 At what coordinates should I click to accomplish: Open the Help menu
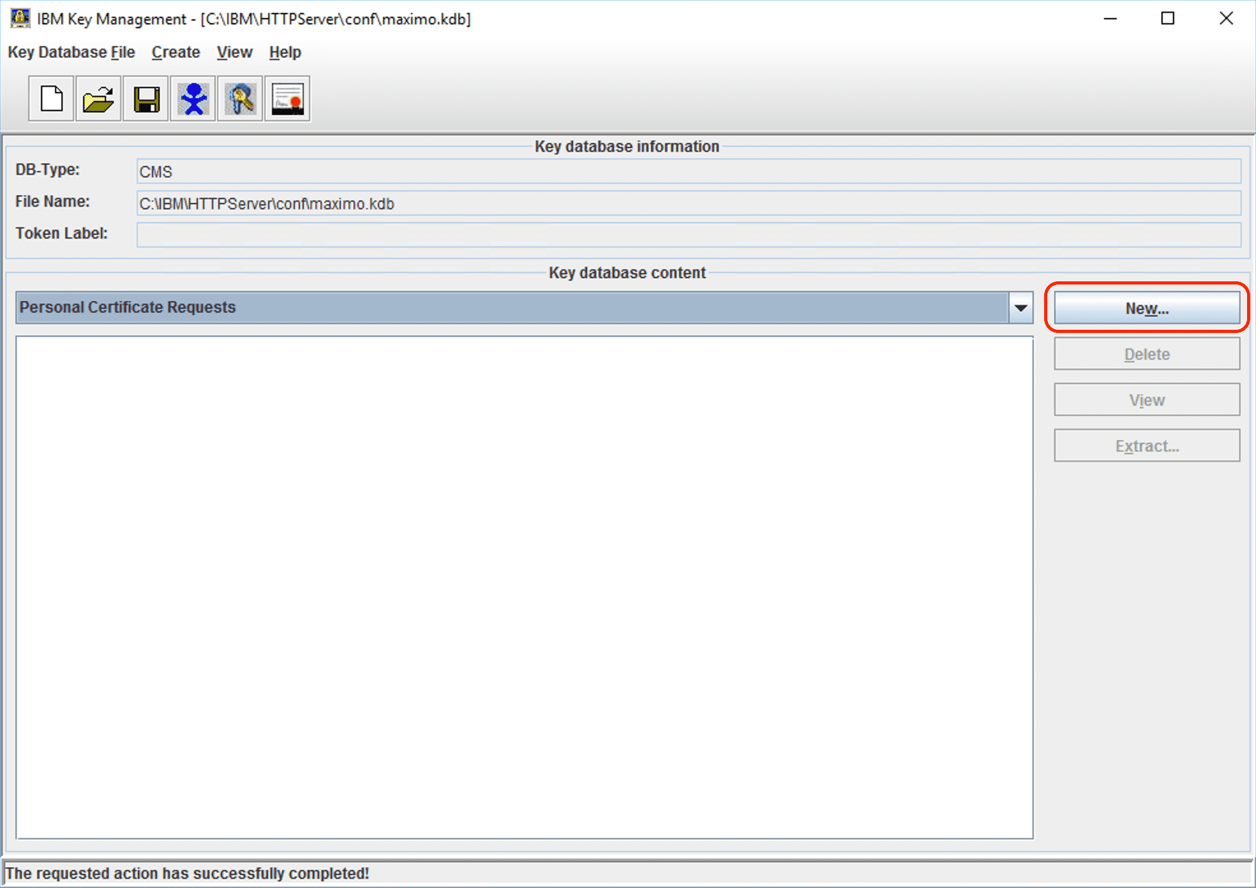point(285,52)
